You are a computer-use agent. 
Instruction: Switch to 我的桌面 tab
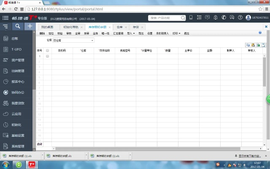coord(47,27)
